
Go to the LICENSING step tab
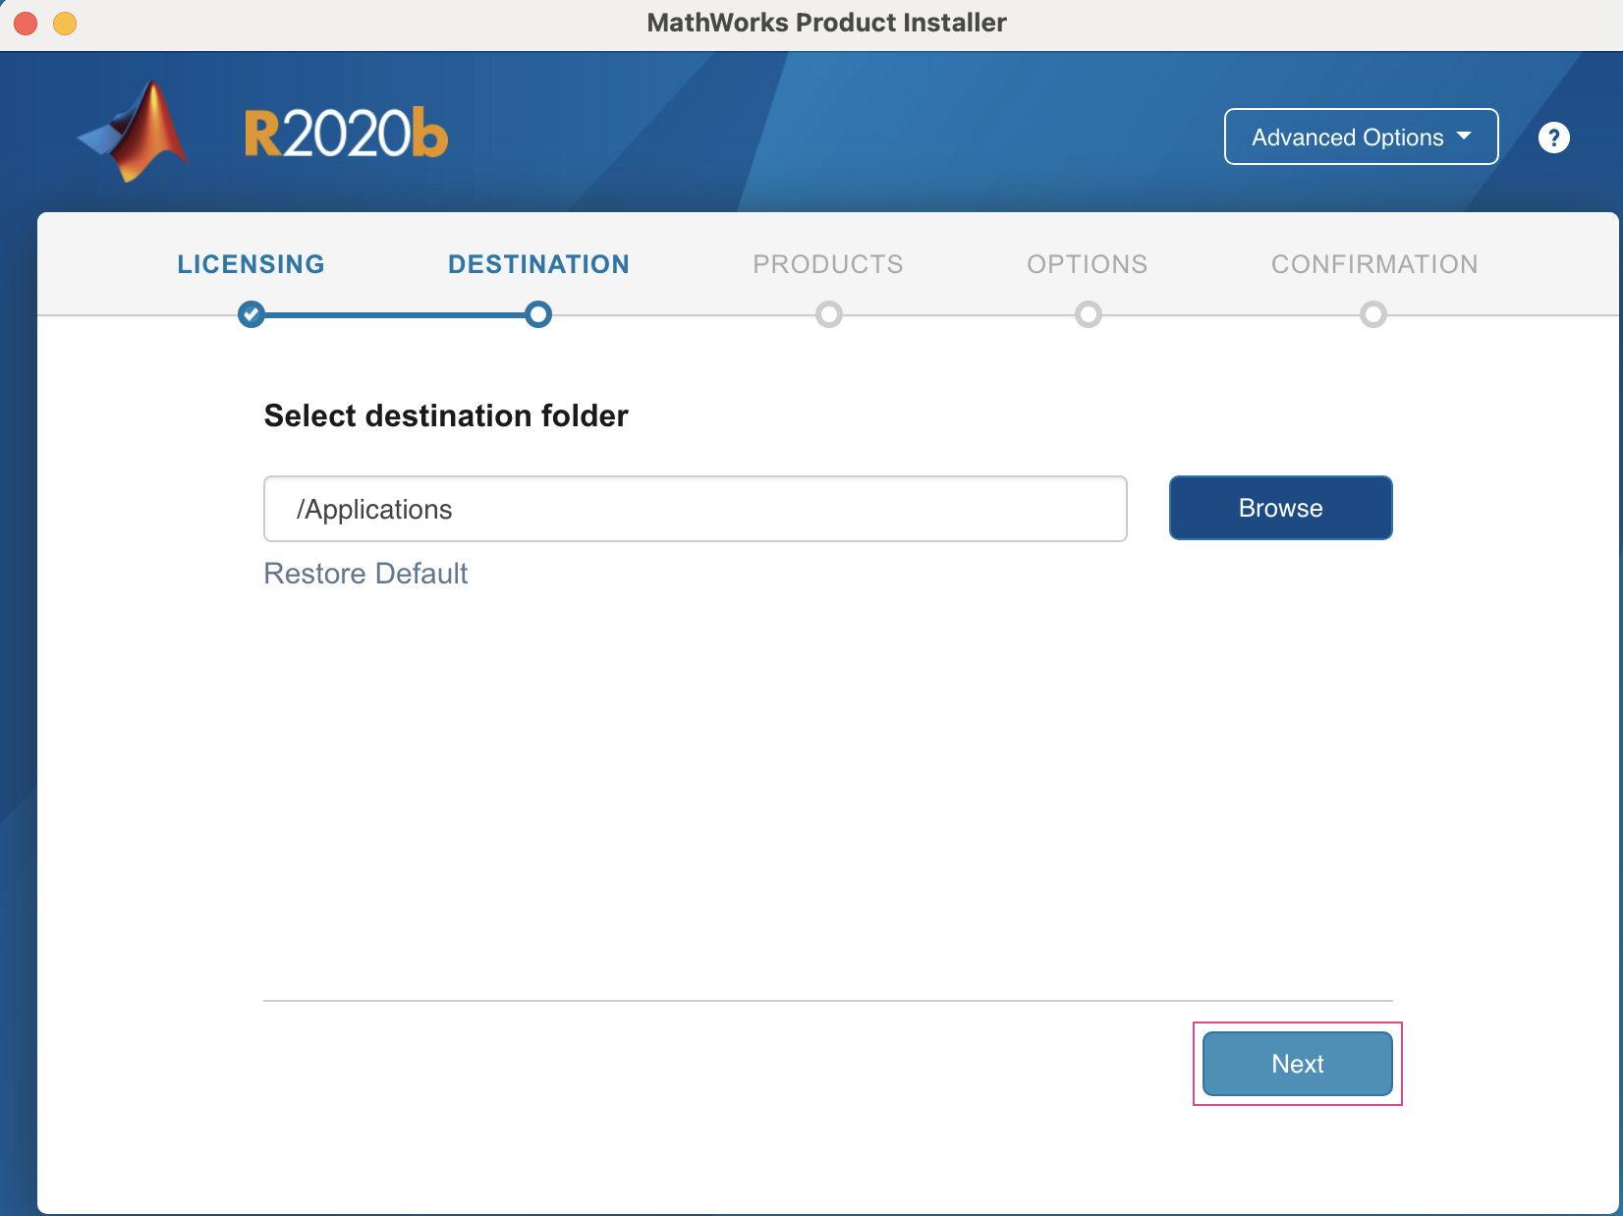(251, 264)
